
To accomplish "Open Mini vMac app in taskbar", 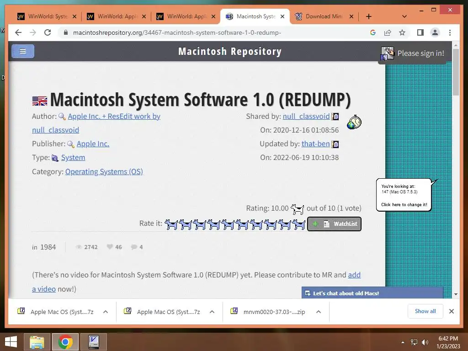I will pos(94,342).
